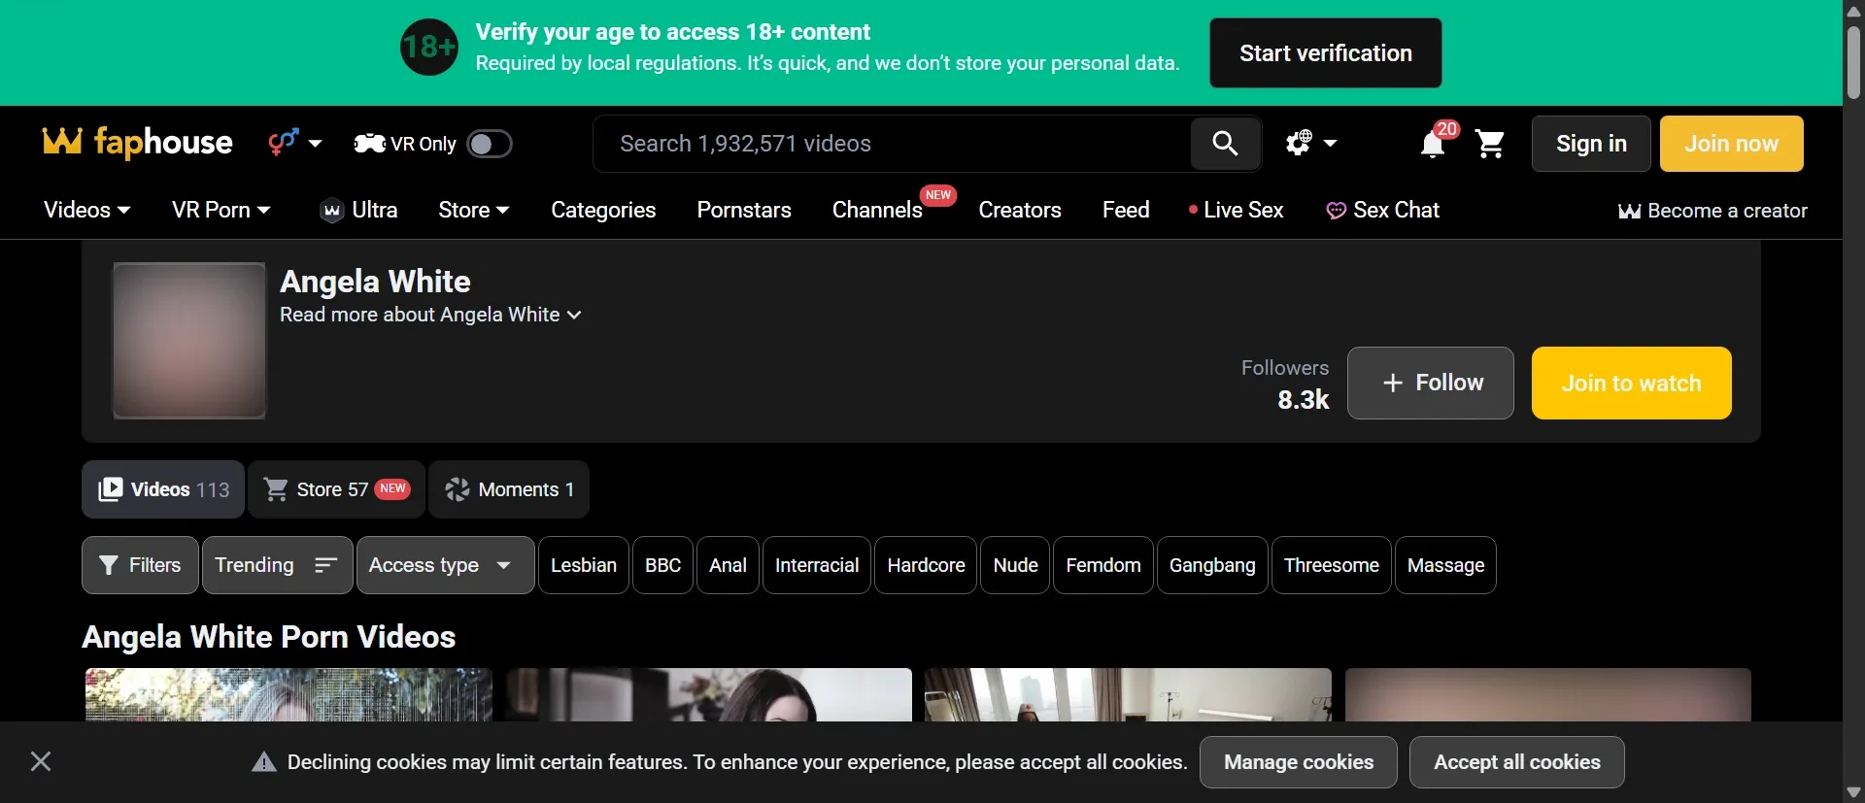Click the page vertical scrollbar
Screen dimensions: 1865x803
(x=1853, y=62)
